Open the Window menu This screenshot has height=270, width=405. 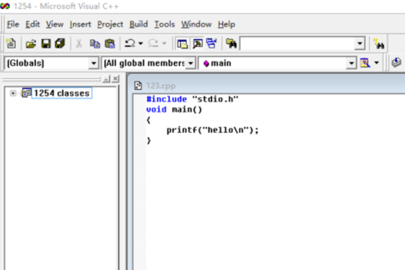point(196,24)
